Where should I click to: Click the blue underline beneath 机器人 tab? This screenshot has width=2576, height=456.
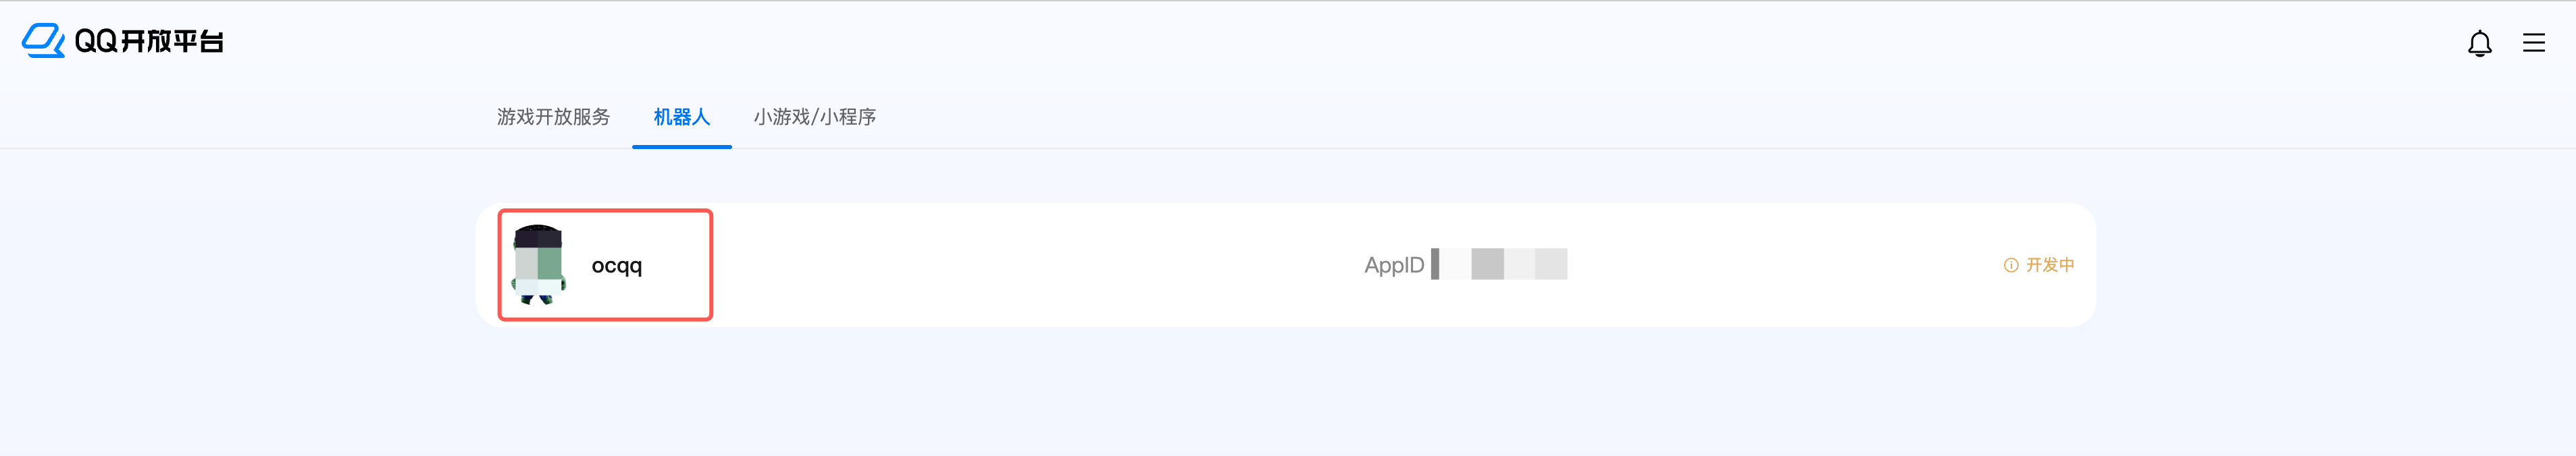681,146
